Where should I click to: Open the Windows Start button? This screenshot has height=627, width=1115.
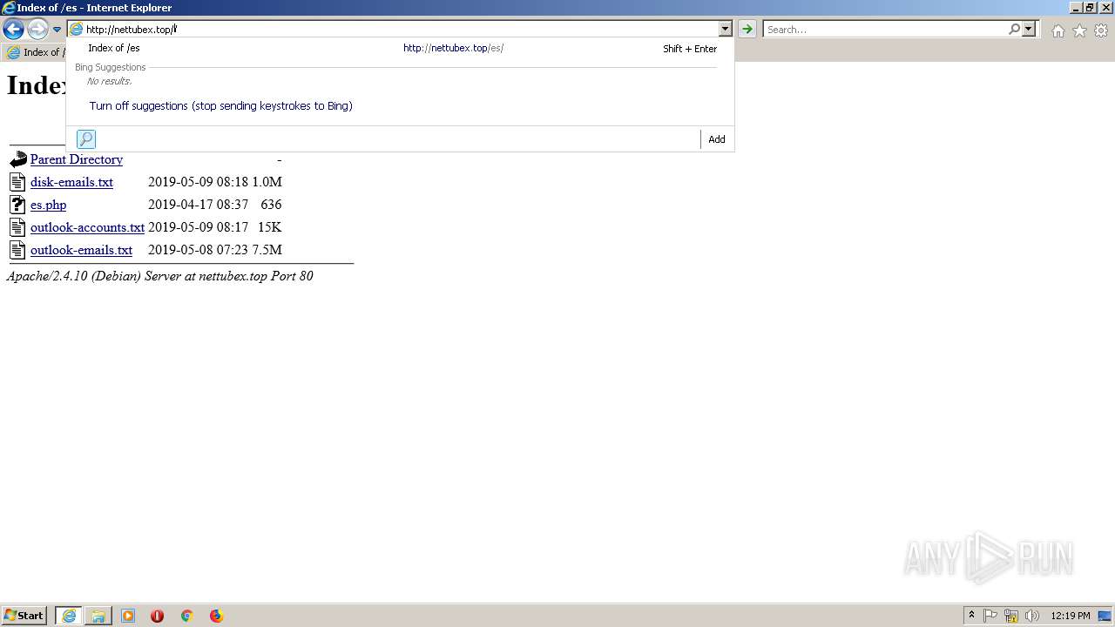tap(24, 616)
